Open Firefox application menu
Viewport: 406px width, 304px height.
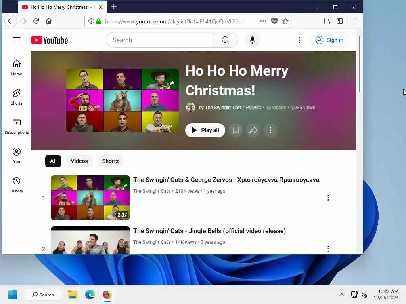click(x=355, y=21)
